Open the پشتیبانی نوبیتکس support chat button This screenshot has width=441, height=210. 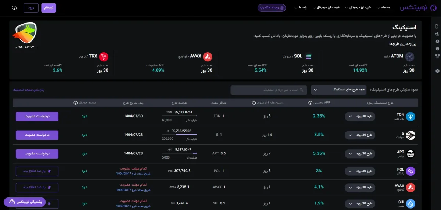tap(25, 202)
